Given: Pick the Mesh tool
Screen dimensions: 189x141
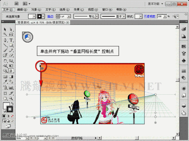Looking at the screenshot, I should [x=5, y=77].
